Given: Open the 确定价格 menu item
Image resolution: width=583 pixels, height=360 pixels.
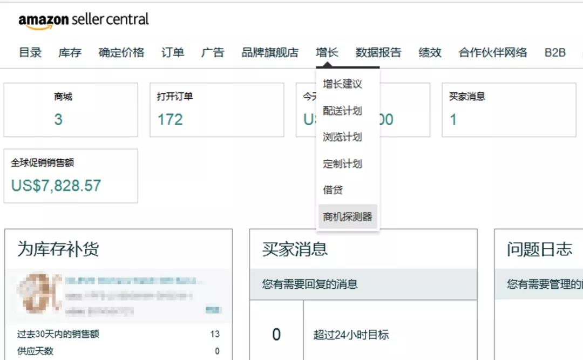Looking at the screenshot, I should (120, 52).
